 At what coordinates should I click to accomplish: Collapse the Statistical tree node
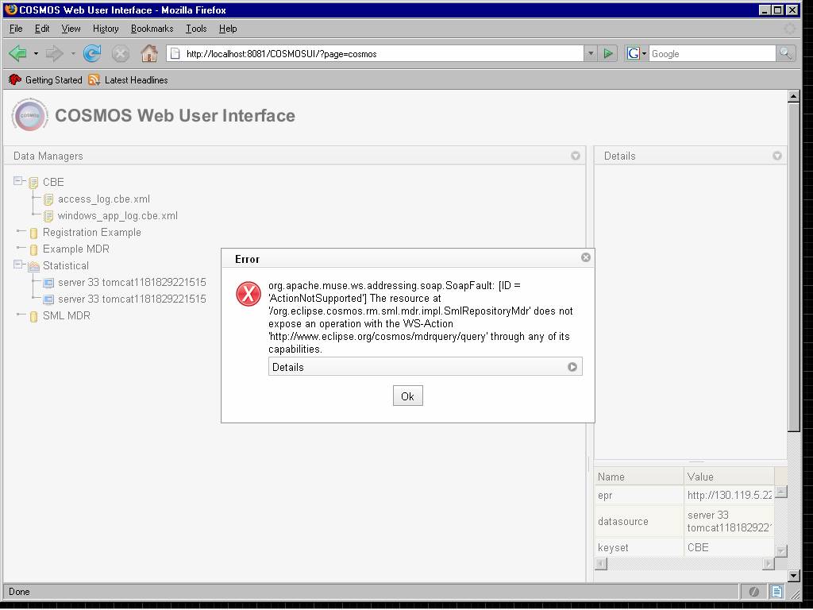click(x=18, y=264)
